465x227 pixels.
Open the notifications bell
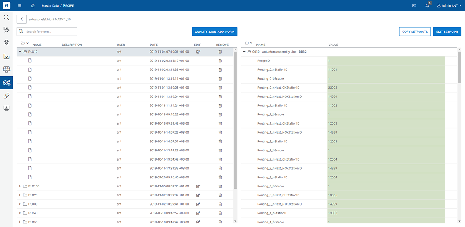427,6
